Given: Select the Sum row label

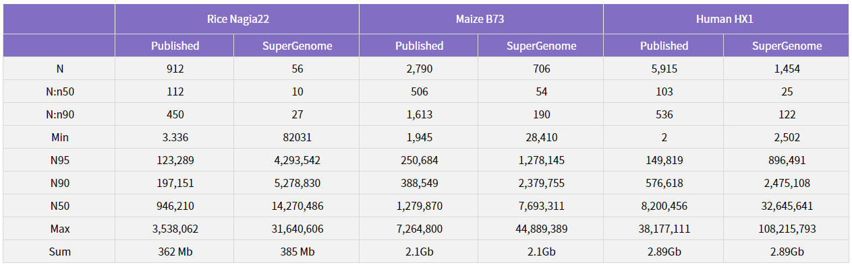Looking at the screenshot, I should 59,252.
